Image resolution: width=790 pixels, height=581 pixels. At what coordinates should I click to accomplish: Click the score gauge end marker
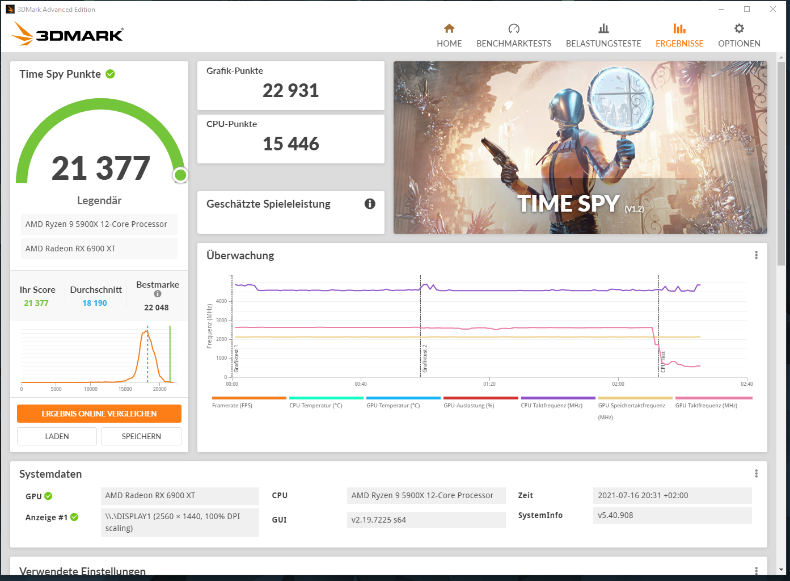pyautogui.click(x=180, y=175)
